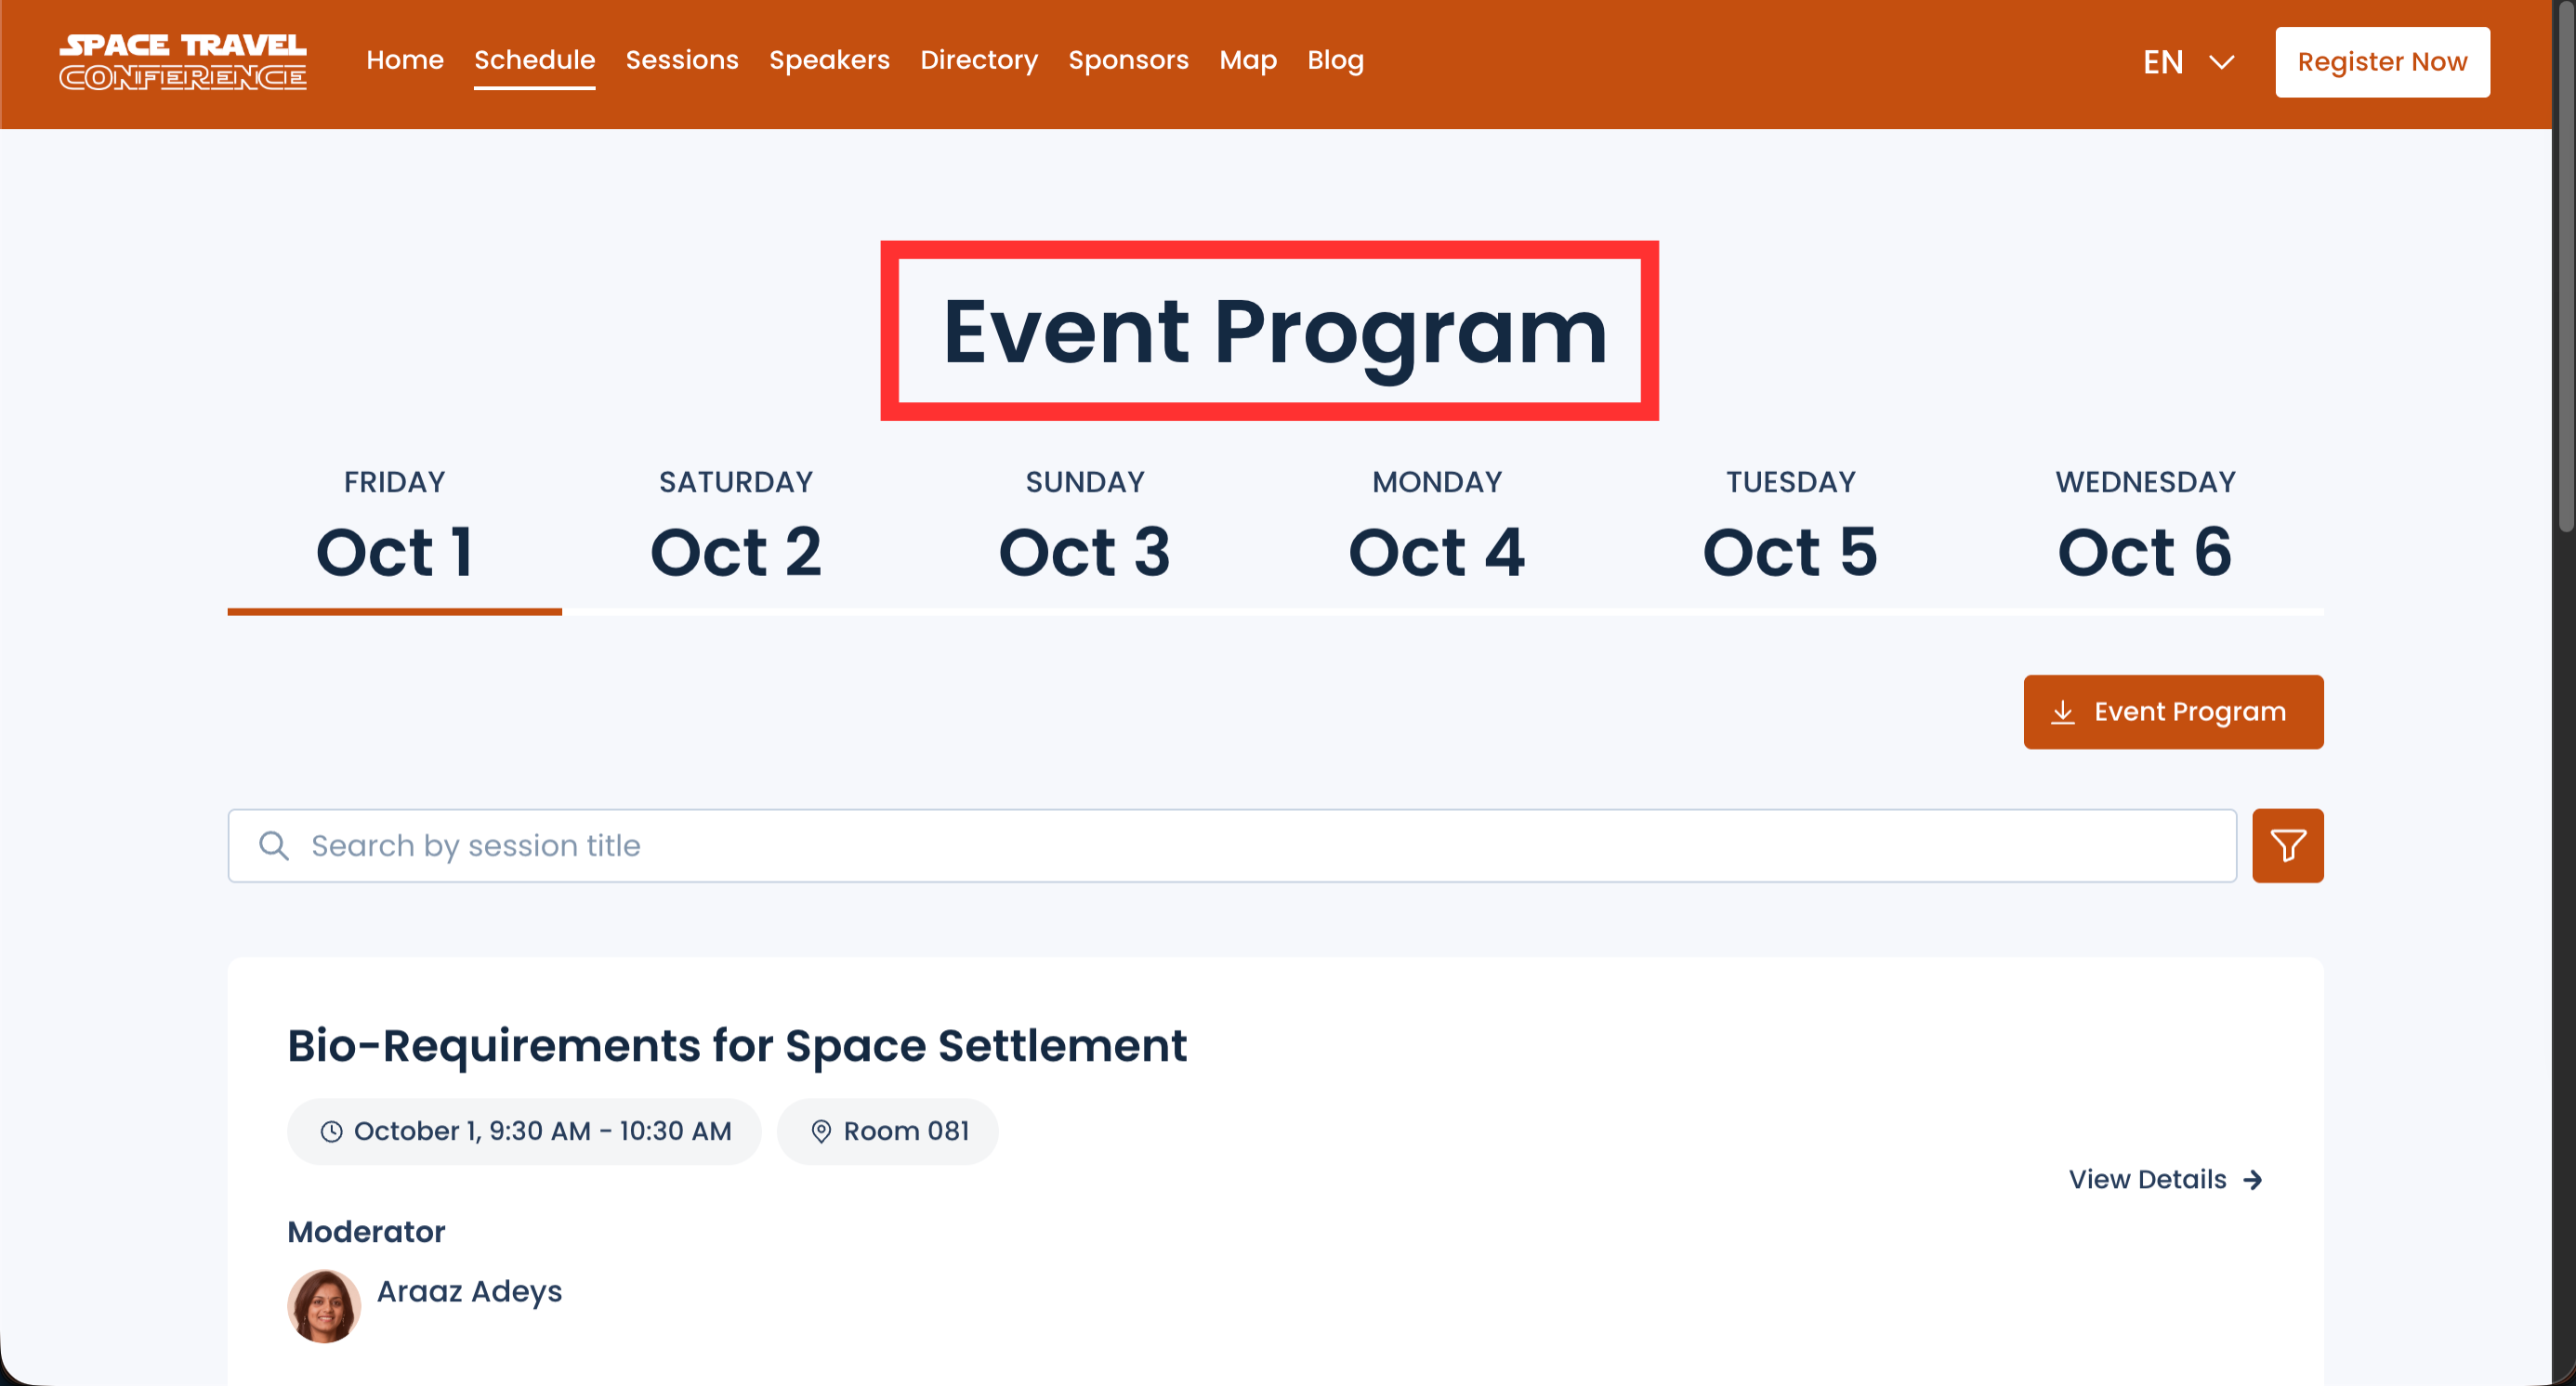Show the Wednesday Oct 6 schedule
2576x1386 pixels.
(x=2144, y=530)
